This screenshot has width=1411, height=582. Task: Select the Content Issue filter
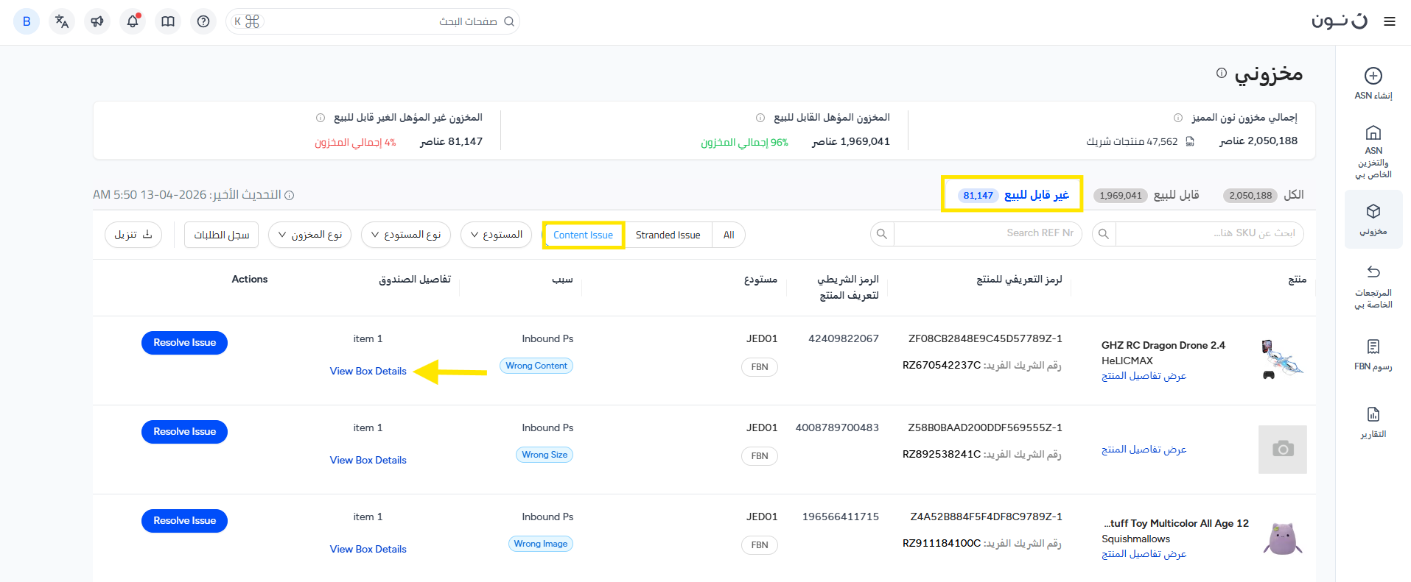tap(583, 235)
